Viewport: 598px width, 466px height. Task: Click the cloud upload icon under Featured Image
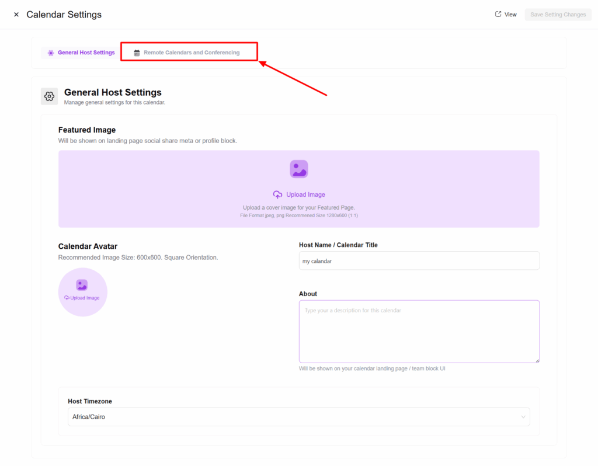277,194
